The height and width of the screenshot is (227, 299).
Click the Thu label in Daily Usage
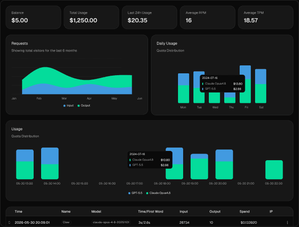pos(231,107)
